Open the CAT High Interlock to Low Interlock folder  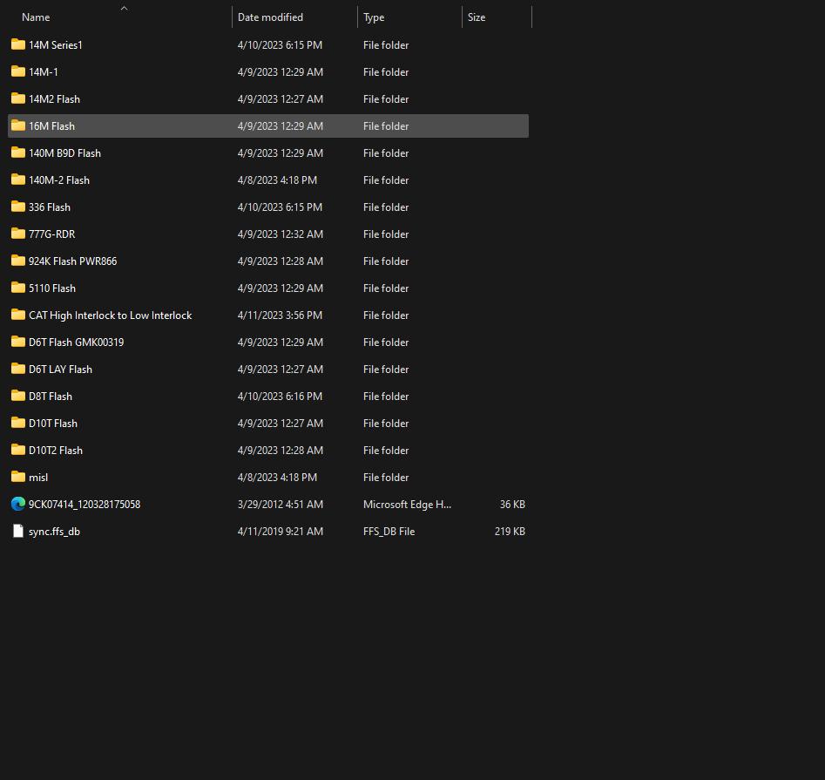tap(111, 315)
